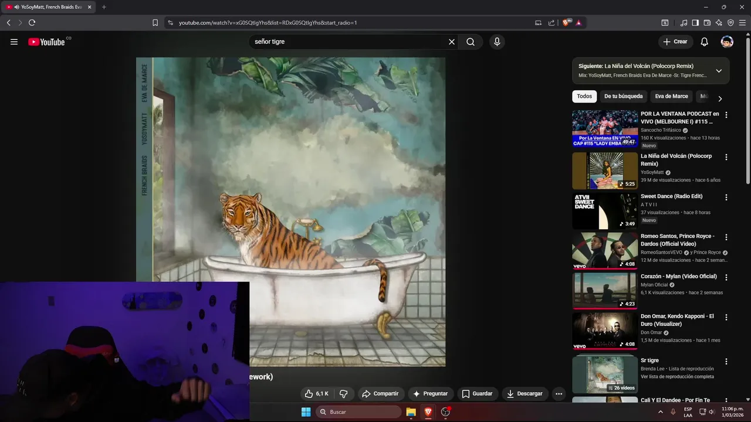The width and height of the screenshot is (751, 422).
Task: Open Brave VPN shield icon
Action: 730,22
